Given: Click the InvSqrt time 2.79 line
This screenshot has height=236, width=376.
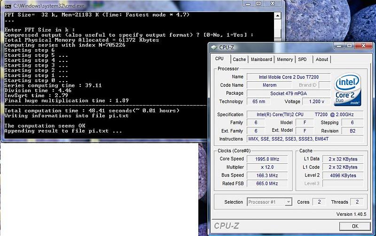Looking at the screenshot, I should tap(36, 96).
